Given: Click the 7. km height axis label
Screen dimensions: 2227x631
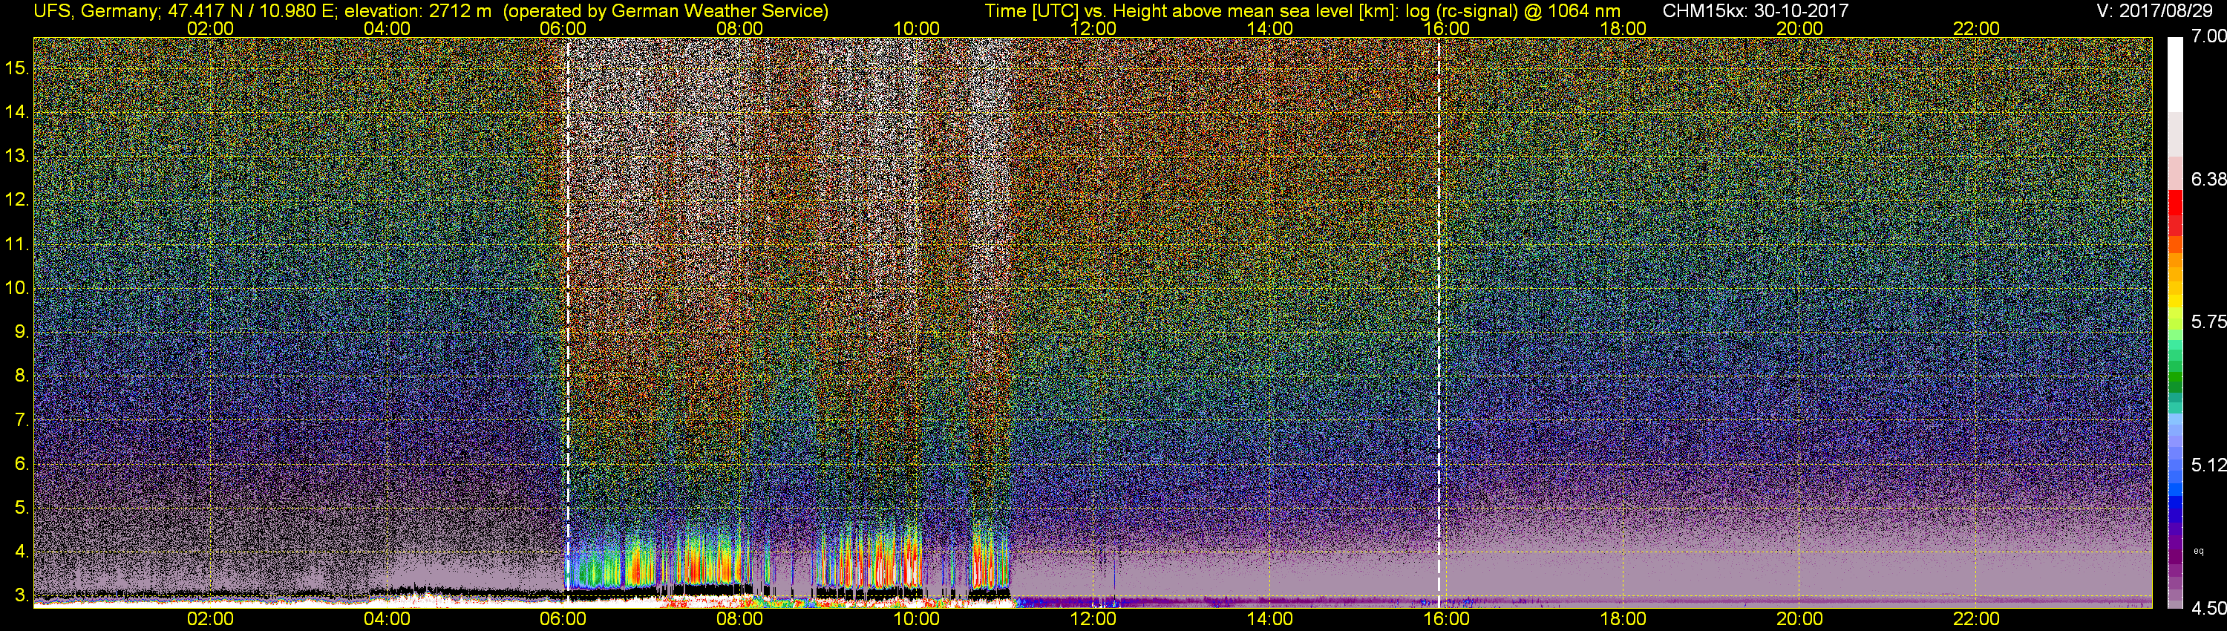Looking at the screenshot, I should tap(22, 420).
